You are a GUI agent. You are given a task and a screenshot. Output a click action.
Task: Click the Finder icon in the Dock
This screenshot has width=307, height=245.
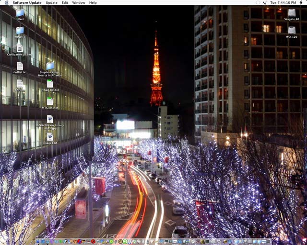click(x=38, y=242)
